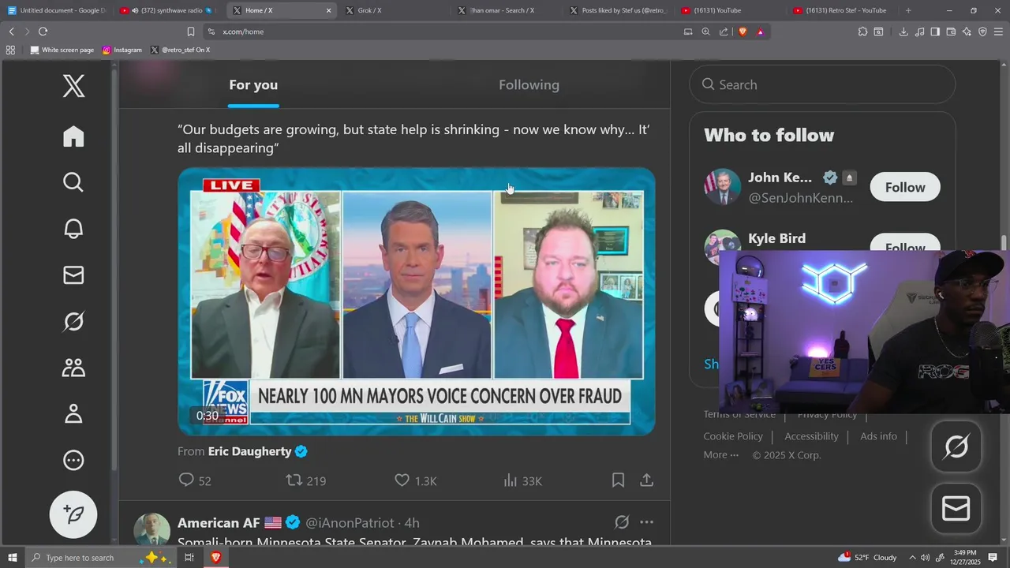This screenshot has width=1010, height=568.
Task: Open browser hamburger main menu
Action: [998, 32]
